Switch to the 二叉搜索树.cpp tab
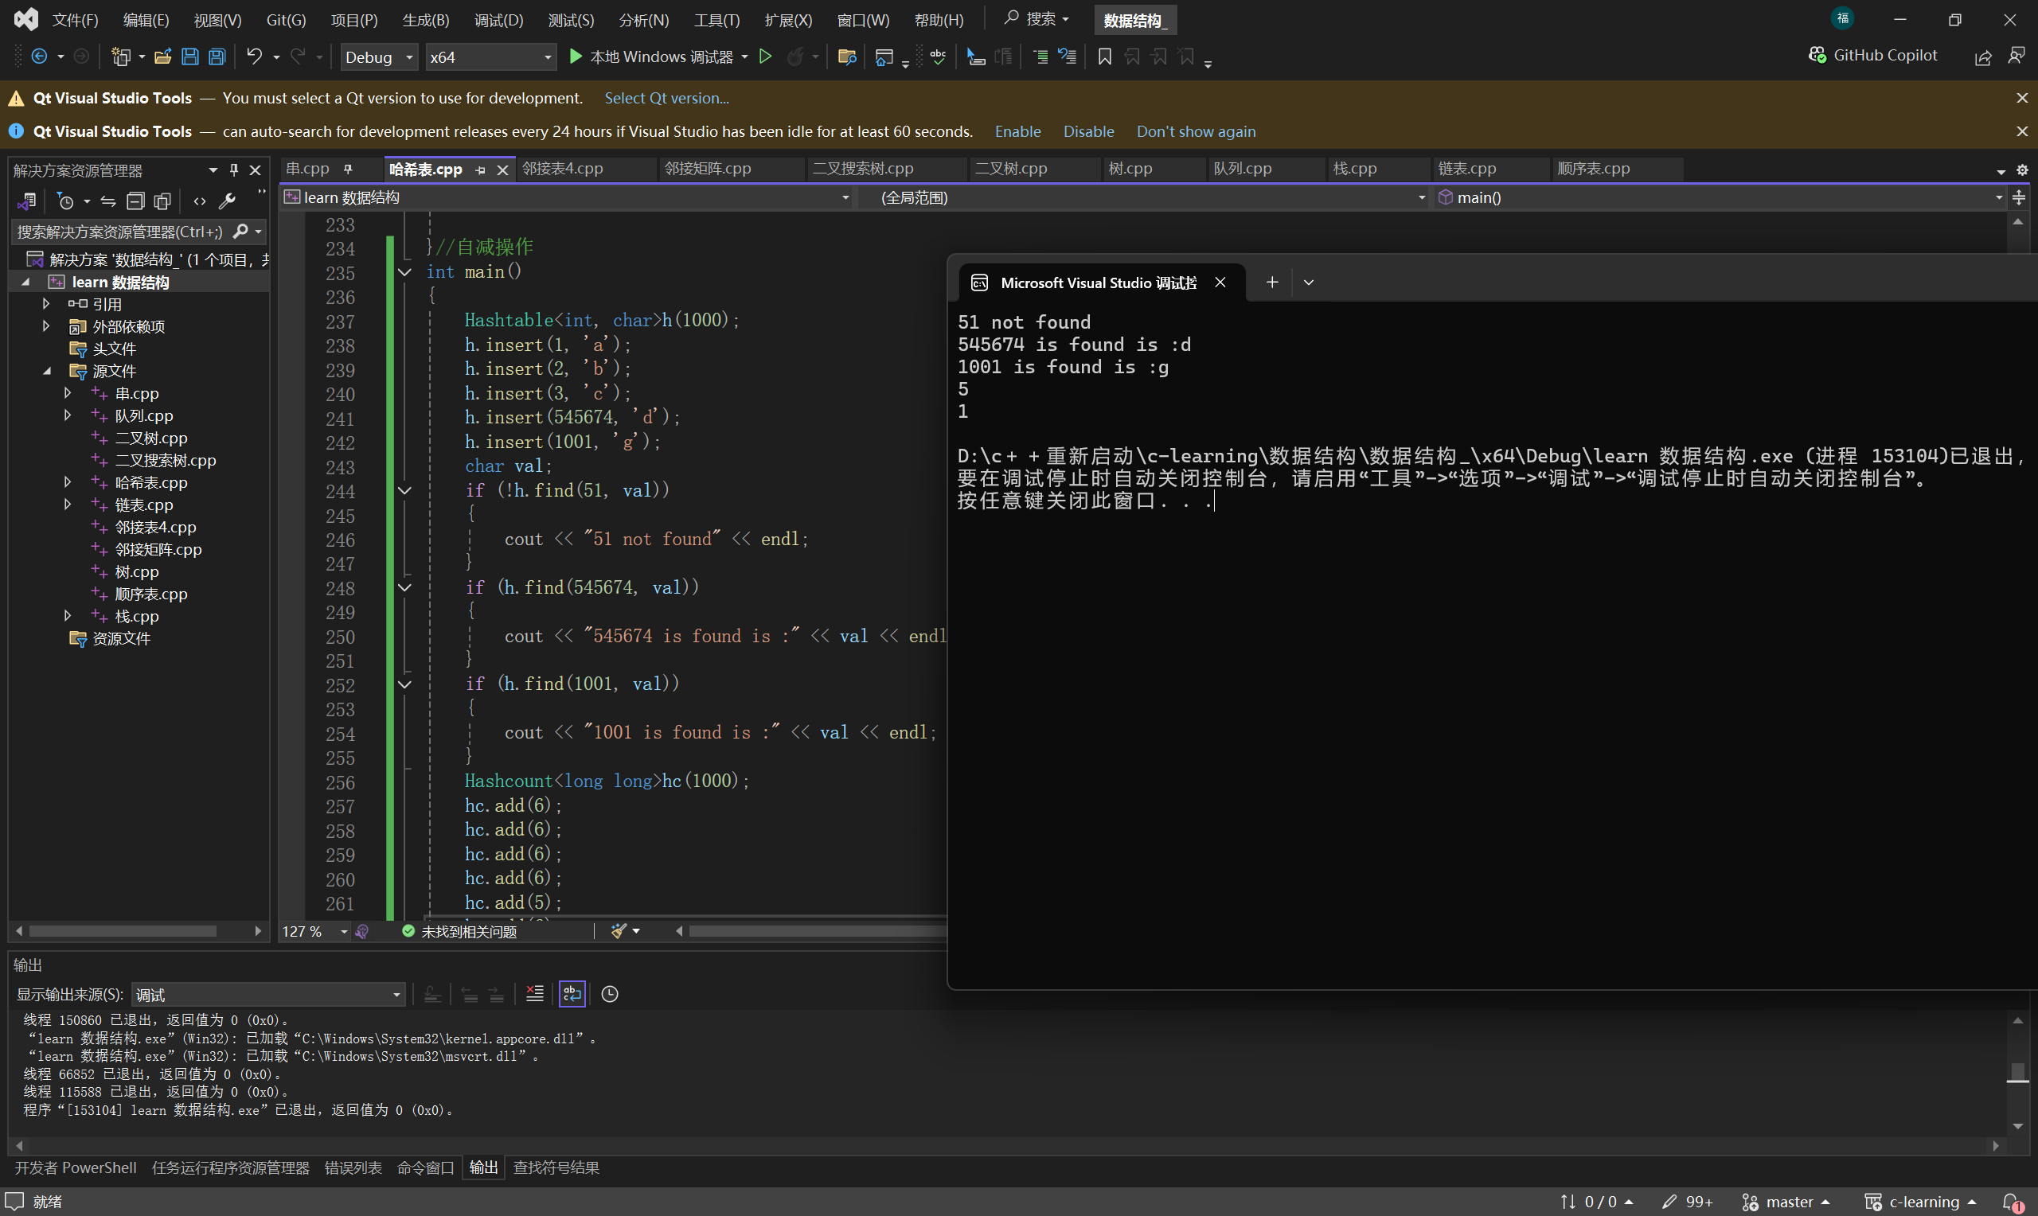This screenshot has height=1216, width=2038. [x=862, y=169]
